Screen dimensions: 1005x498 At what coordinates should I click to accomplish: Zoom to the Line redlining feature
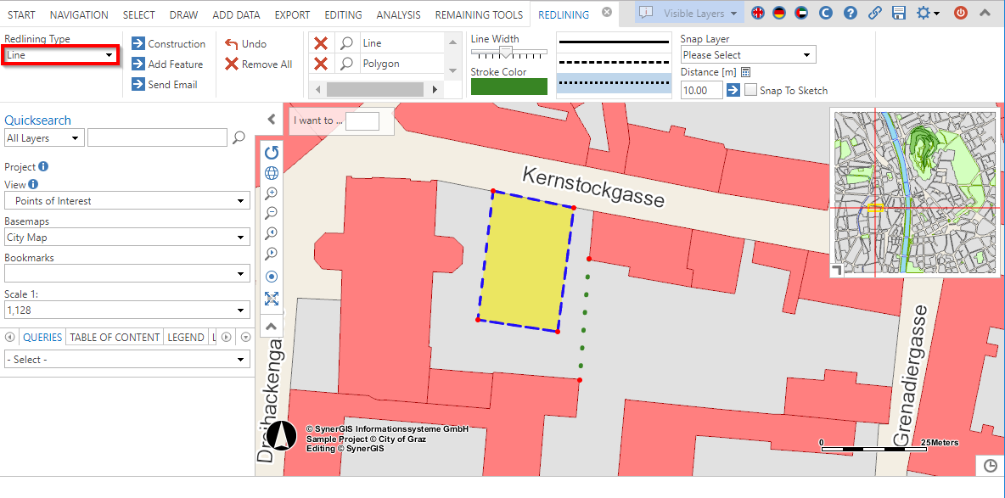(x=347, y=43)
